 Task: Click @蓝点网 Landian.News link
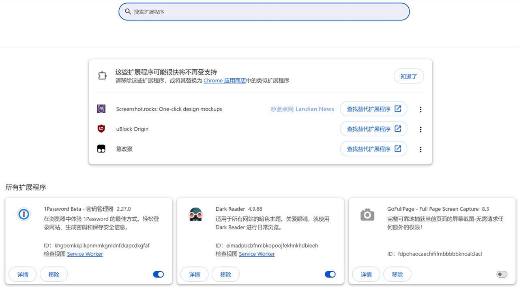tap(302, 109)
